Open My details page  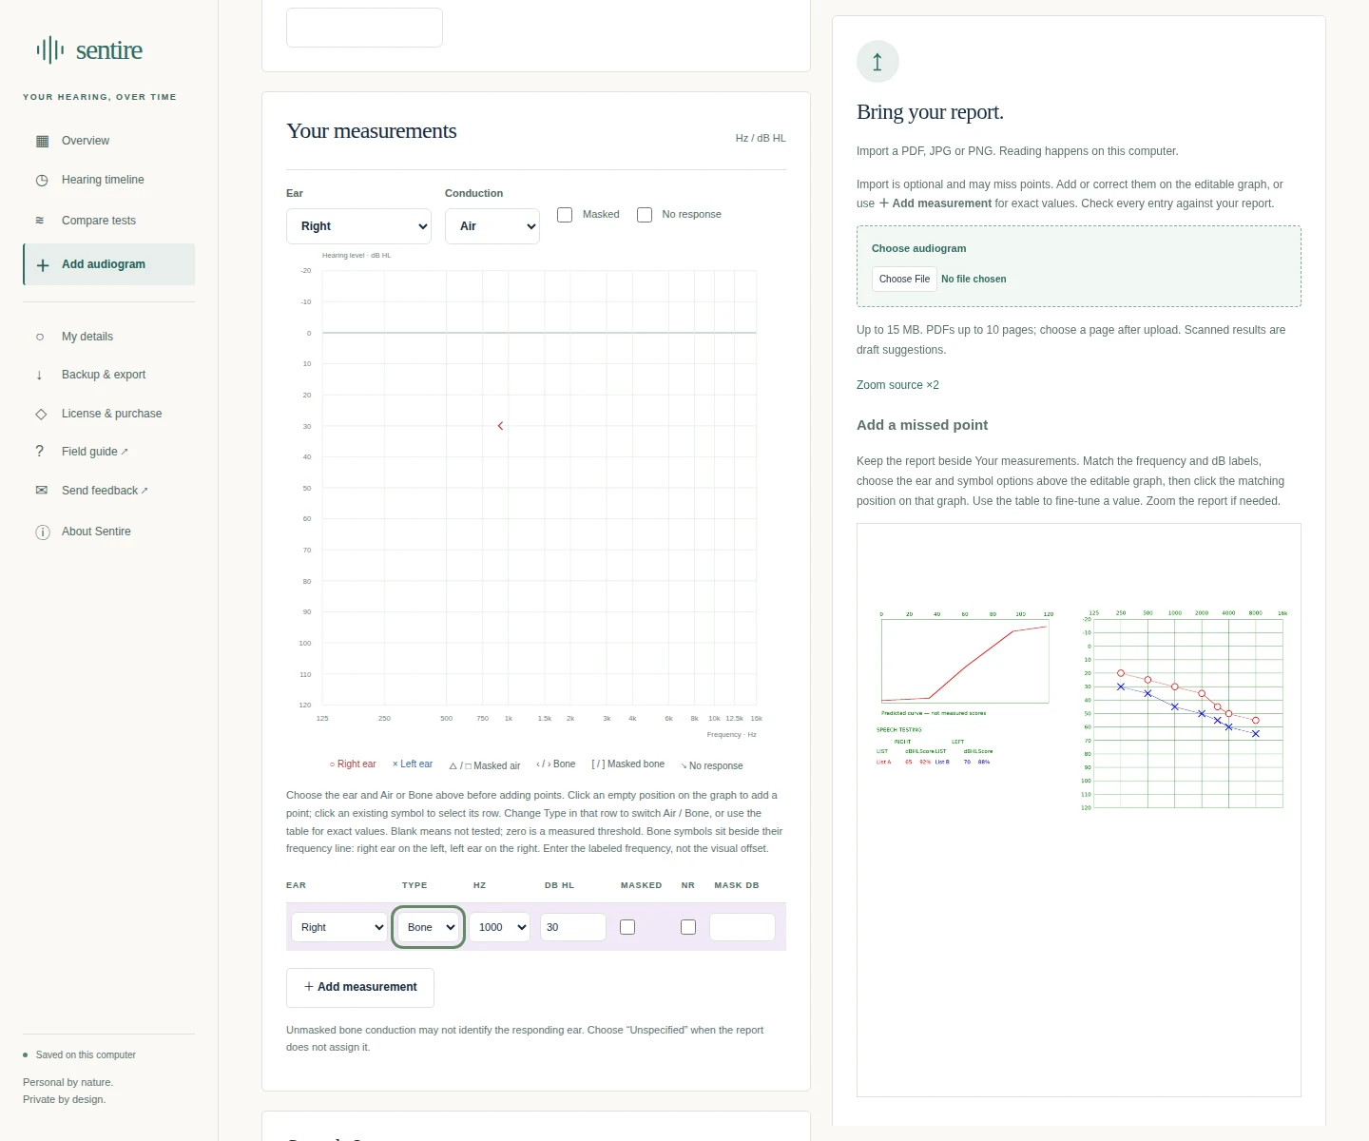click(x=108, y=337)
